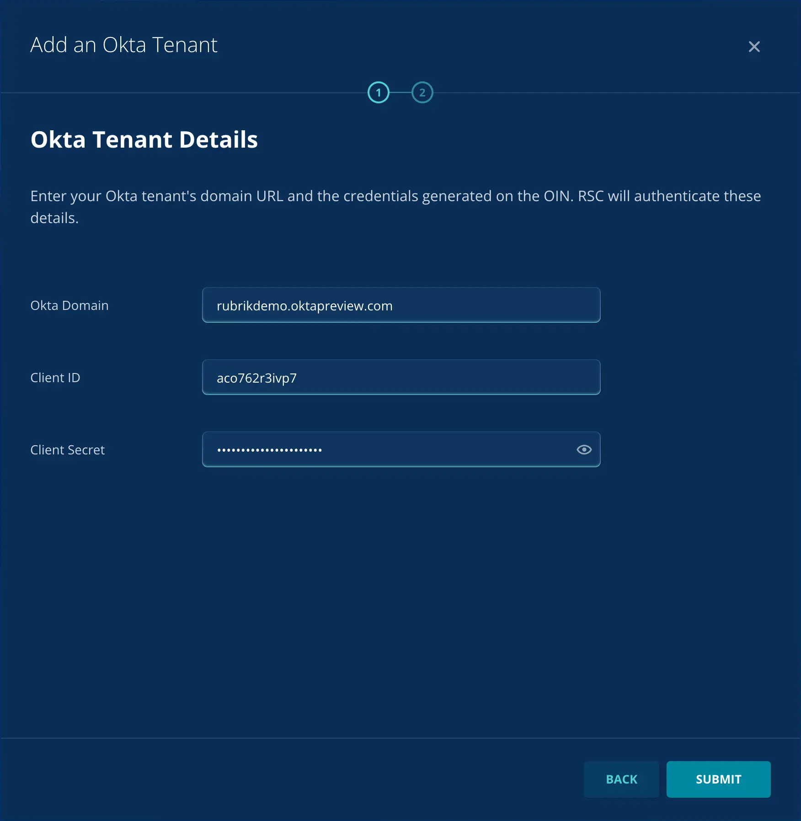Click the Okta Domain field label
The image size is (801, 821).
(x=69, y=305)
